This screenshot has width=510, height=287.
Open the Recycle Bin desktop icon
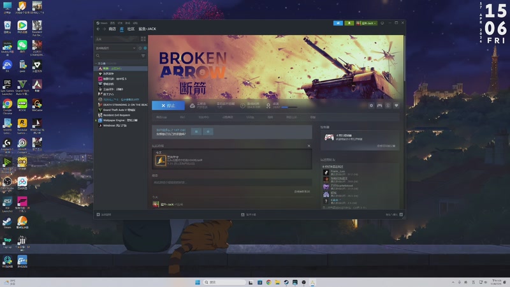[7, 27]
